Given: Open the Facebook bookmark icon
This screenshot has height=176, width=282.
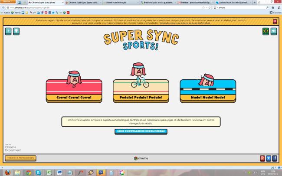Looking at the screenshot, I should click(49, 13).
